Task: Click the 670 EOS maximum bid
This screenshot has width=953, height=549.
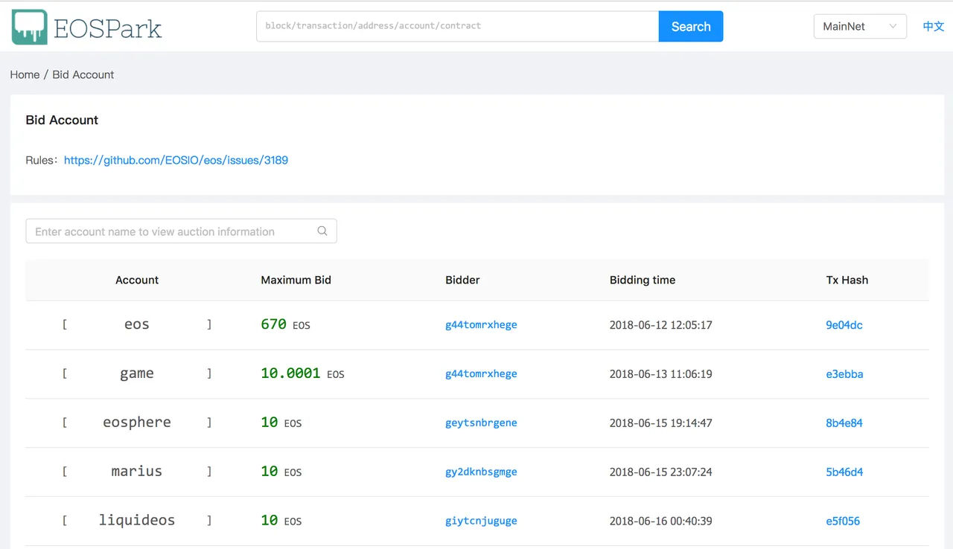Action: pos(285,324)
